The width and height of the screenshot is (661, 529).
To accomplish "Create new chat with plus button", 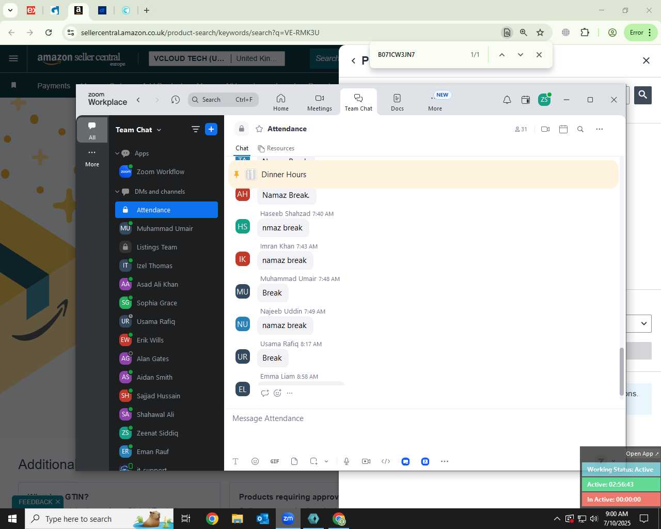I will point(211,129).
